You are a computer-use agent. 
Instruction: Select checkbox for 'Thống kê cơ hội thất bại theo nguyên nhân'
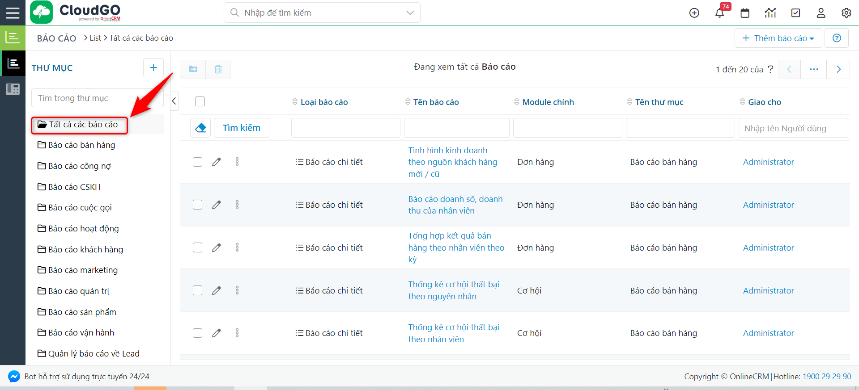[x=197, y=290]
